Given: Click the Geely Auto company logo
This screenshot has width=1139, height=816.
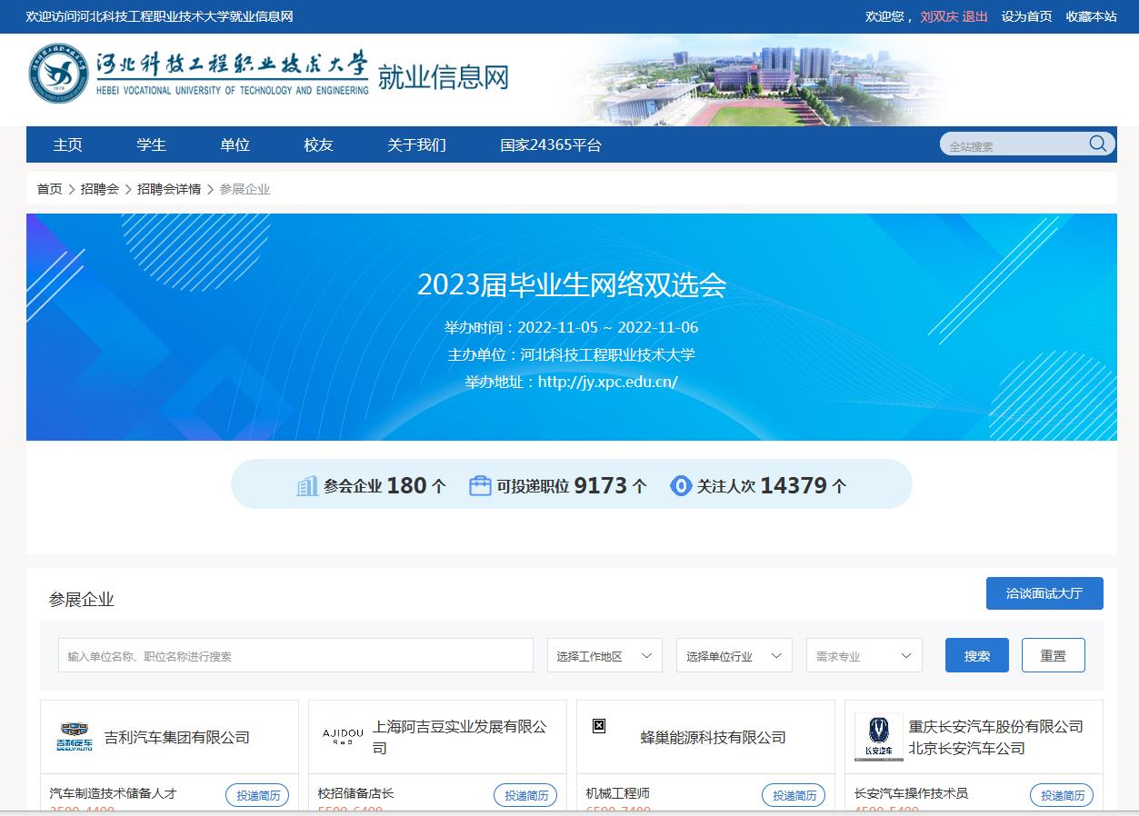Looking at the screenshot, I should pyautogui.click(x=75, y=737).
